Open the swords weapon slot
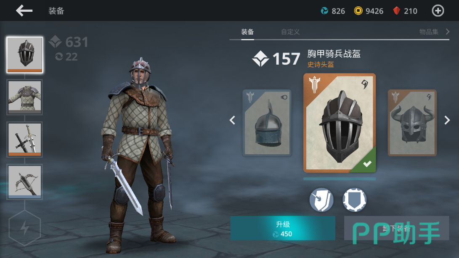 [x=24, y=140]
